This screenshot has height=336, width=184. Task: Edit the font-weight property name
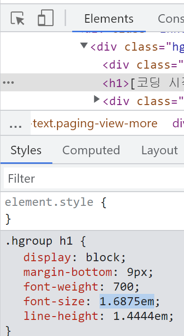pos(61,287)
